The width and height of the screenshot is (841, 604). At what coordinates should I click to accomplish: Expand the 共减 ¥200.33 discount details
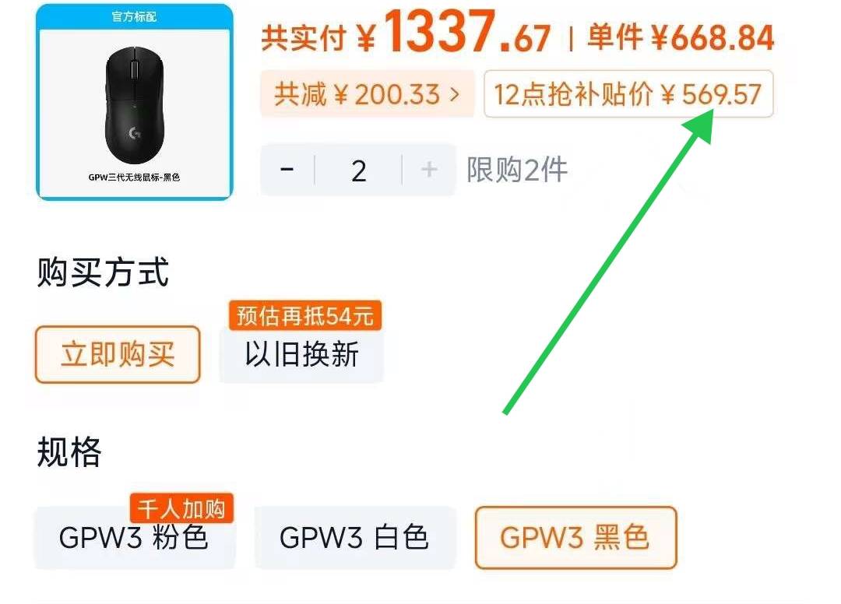coord(368,93)
